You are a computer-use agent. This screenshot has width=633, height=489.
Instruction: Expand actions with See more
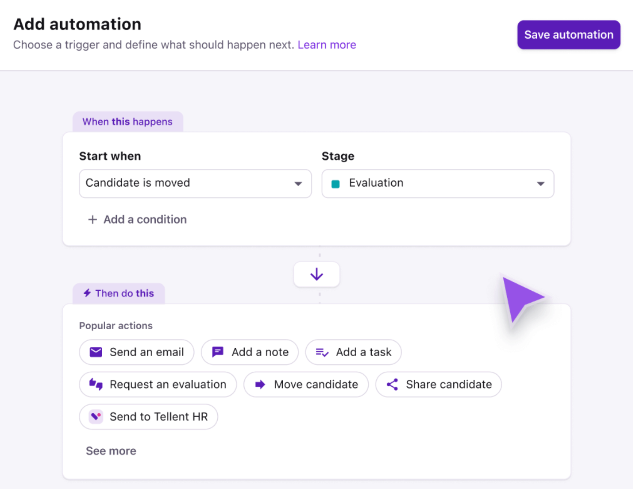(111, 451)
